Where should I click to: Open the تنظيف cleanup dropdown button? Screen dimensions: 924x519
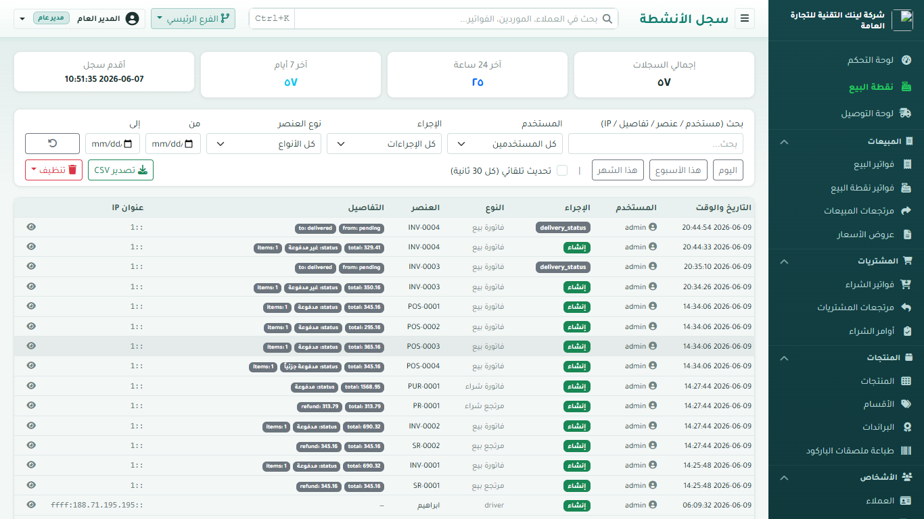pos(53,170)
